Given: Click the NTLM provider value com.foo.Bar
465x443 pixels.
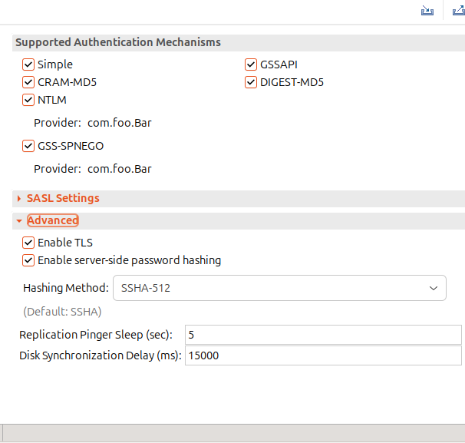Looking at the screenshot, I should tap(119, 123).
